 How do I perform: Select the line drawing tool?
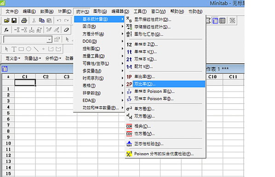click(x=36, y=49)
